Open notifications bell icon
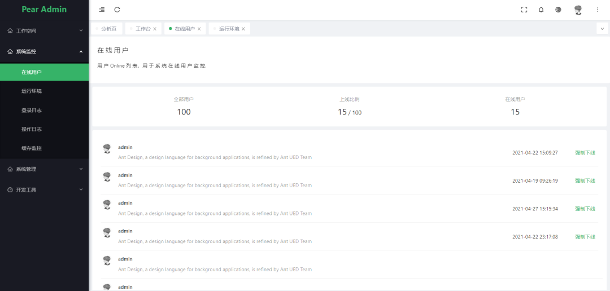This screenshot has height=291, width=610. 541,10
